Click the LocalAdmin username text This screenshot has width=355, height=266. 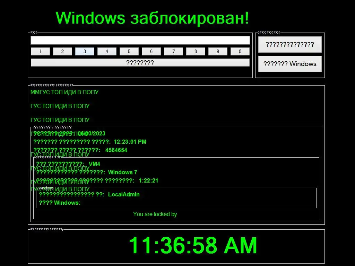pyautogui.click(x=124, y=195)
